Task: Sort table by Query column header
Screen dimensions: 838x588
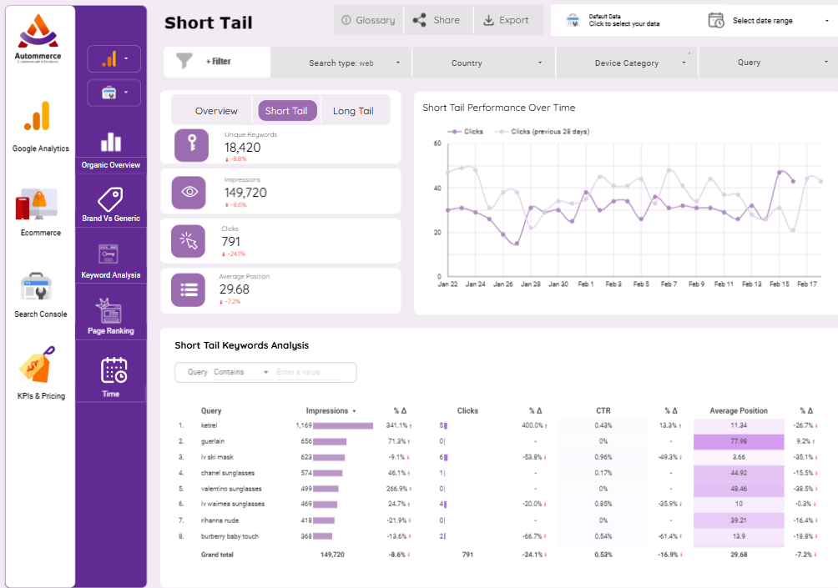Action: [x=211, y=410]
